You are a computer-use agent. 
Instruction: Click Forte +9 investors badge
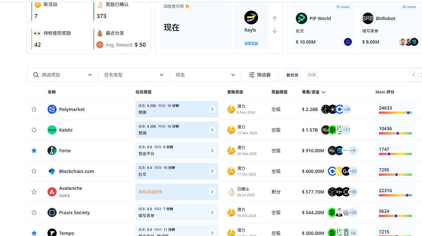tap(353, 150)
